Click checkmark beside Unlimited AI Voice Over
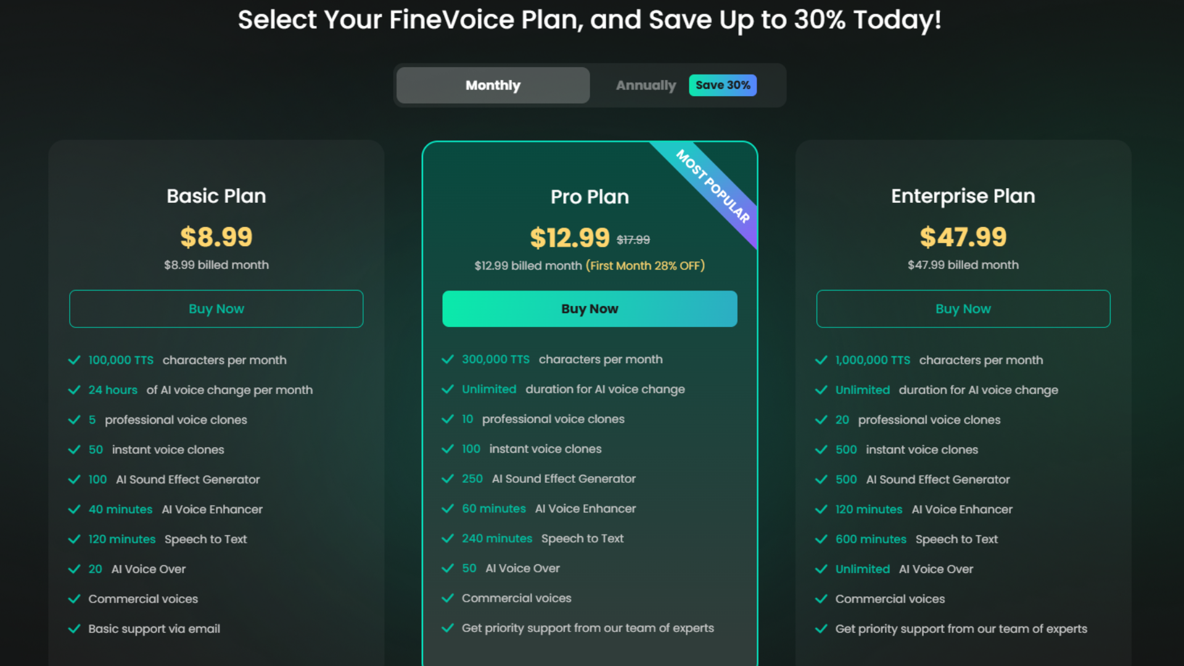 821,569
